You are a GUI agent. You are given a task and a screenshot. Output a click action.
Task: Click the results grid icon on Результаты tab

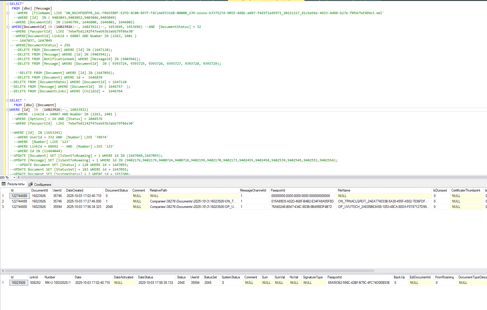point(4,184)
